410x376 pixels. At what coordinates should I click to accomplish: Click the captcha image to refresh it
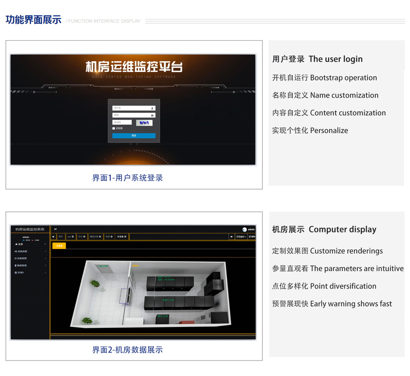(x=144, y=122)
